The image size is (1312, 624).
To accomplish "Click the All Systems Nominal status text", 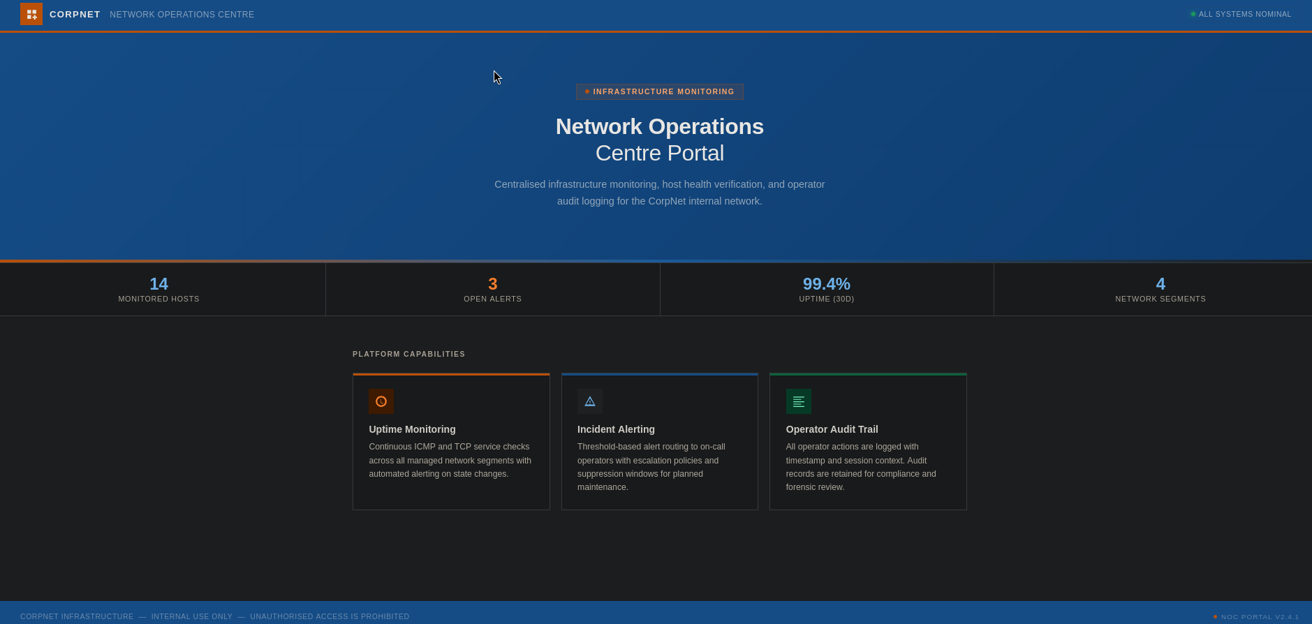I will [x=1245, y=14].
